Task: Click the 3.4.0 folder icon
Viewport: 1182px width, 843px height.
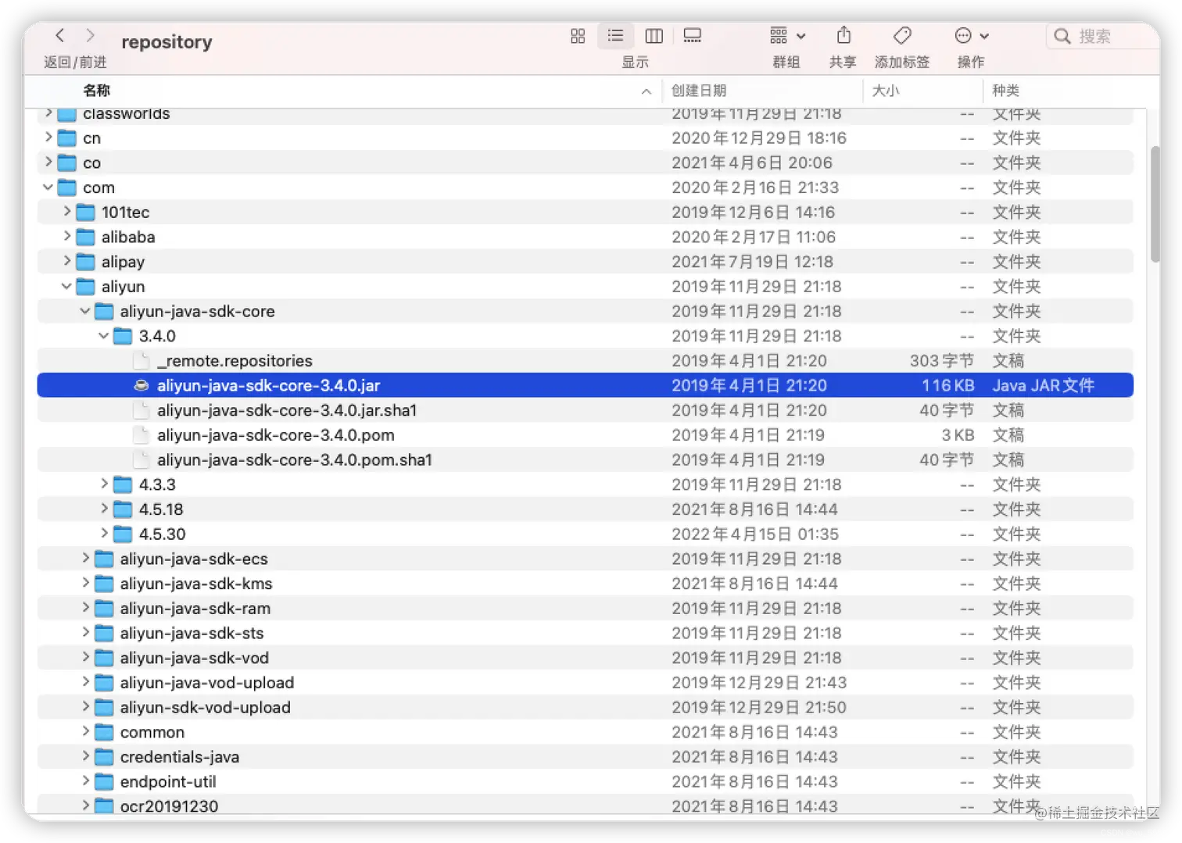Action: click(x=123, y=336)
